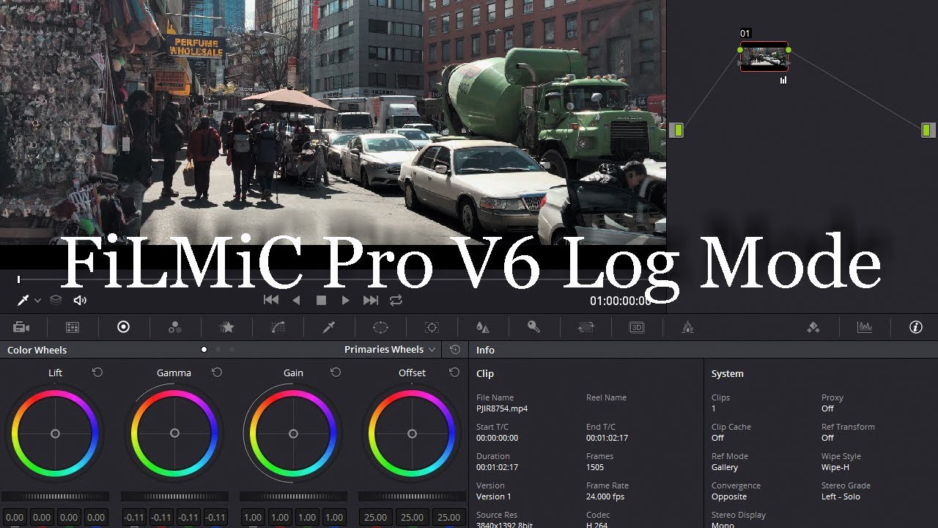This screenshot has width=938, height=528.
Task: Jump to the first frame
Action: (x=271, y=300)
